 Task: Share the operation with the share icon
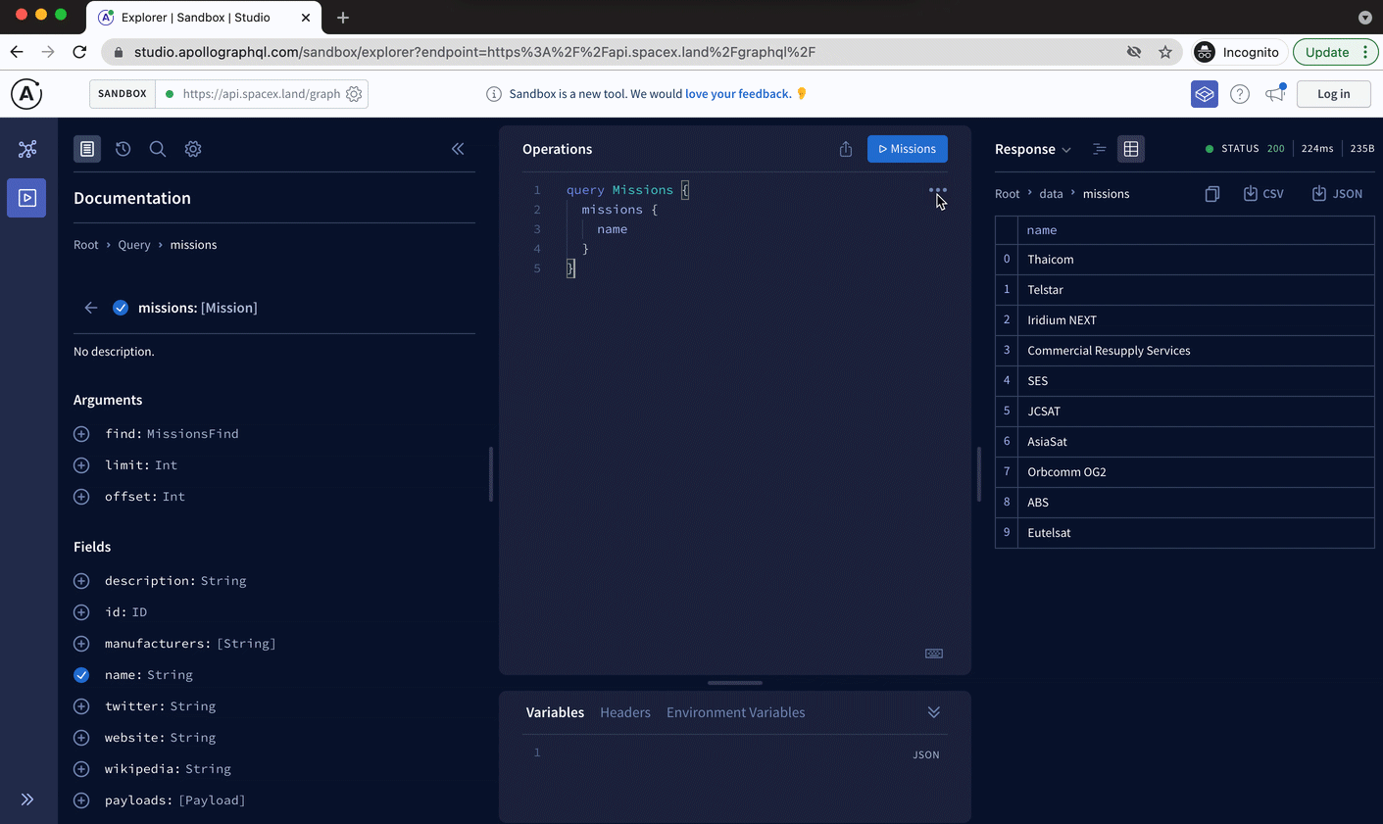(846, 149)
